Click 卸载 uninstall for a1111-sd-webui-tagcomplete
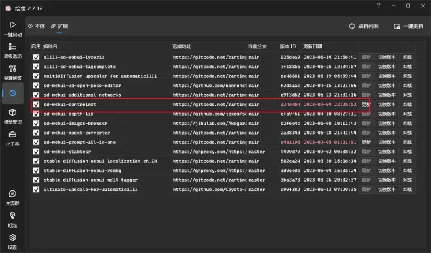The width and height of the screenshot is (431, 253). [x=407, y=67]
